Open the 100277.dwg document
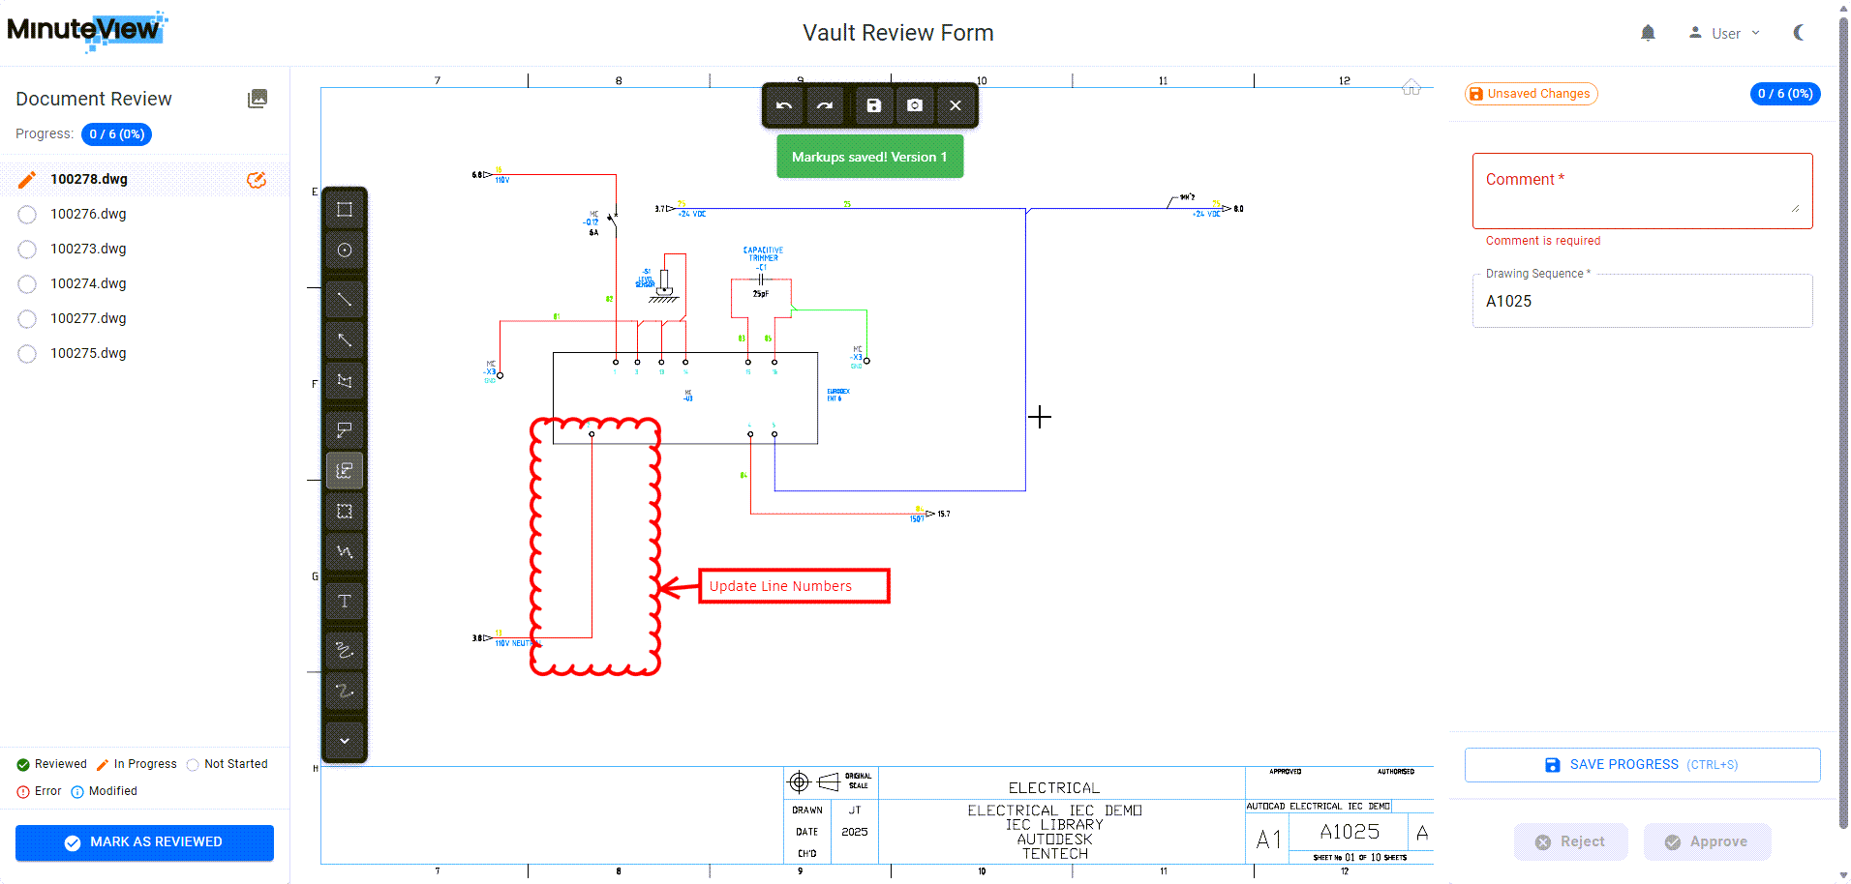The height and width of the screenshot is (884, 1851). pyautogui.click(x=88, y=318)
